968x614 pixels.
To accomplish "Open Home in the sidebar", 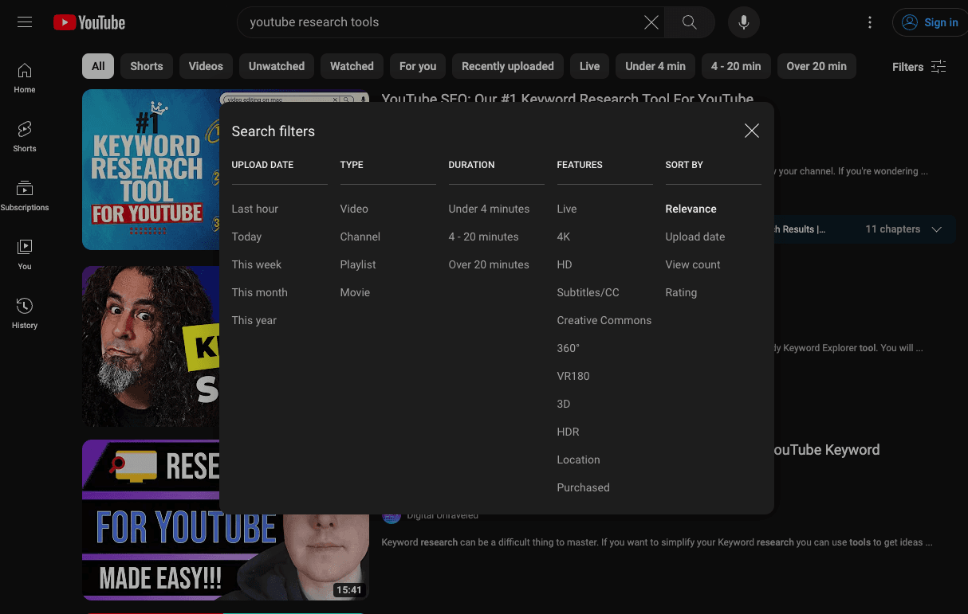I will point(25,78).
